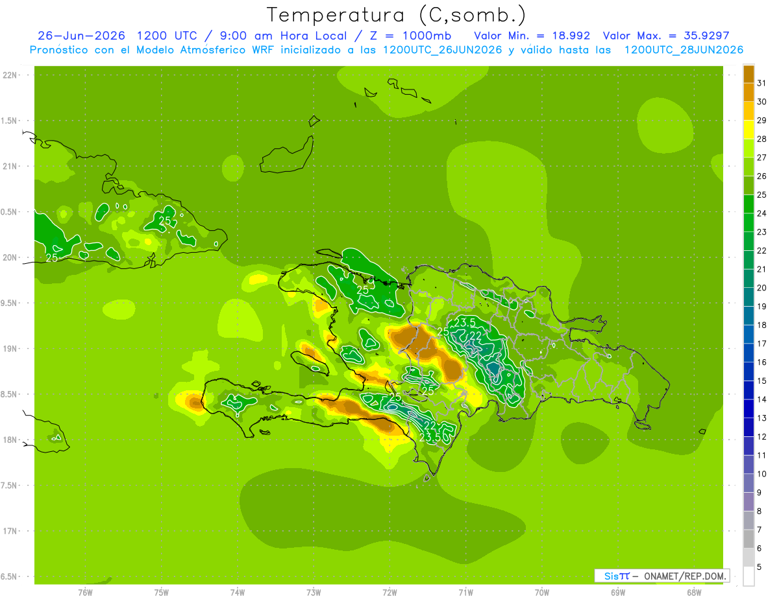Screen dimensions: 779x601
Task: Click the 'Valor Min. = 18.992' value
Action: (532, 36)
